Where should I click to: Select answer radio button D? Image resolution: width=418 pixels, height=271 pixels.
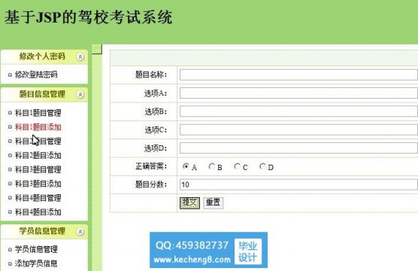point(262,166)
